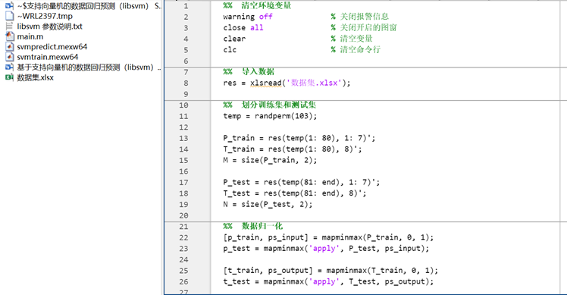The width and height of the screenshot is (567, 295).
Task: Select the main.m file icon
Action: (x=10, y=36)
